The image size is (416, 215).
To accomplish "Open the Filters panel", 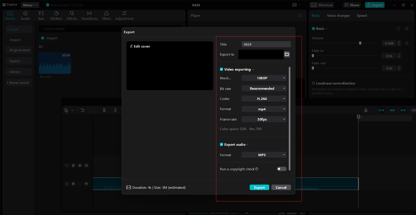I will (106, 16).
